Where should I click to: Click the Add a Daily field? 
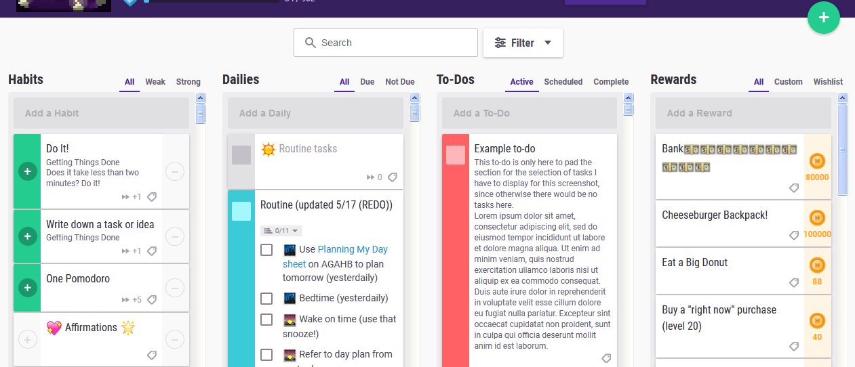(x=315, y=113)
